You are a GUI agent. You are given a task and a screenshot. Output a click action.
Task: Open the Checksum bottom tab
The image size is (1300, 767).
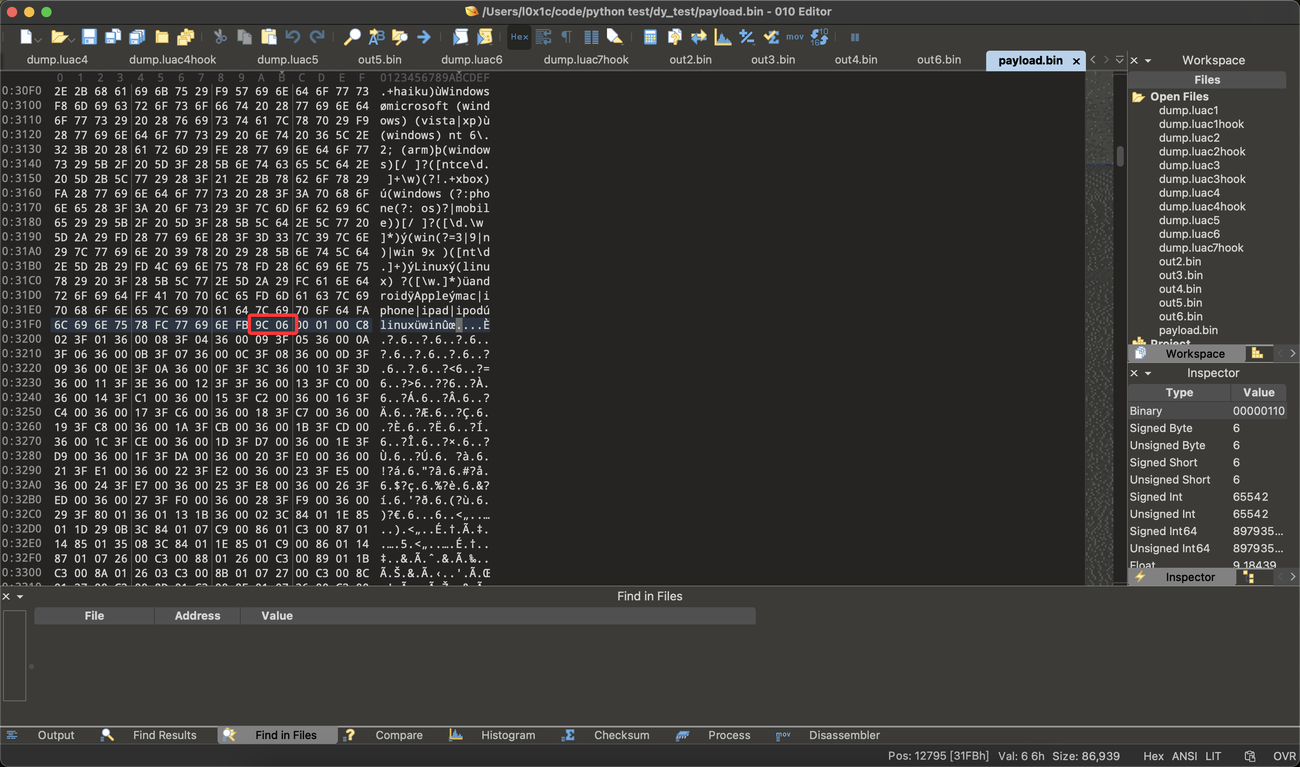[x=621, y=735]
